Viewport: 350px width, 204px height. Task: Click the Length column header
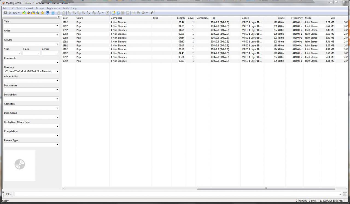tap(180, 18)
